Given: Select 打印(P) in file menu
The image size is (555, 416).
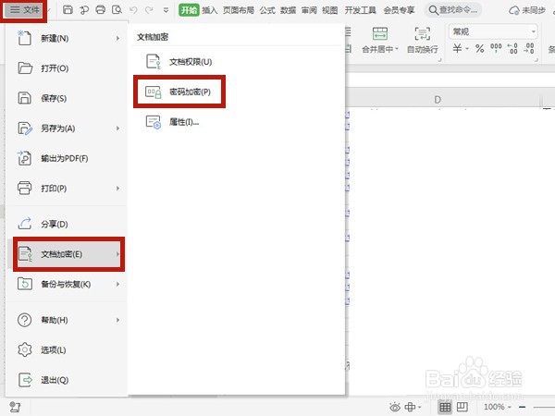Looking at the screenshot, I should coord(67,189).
